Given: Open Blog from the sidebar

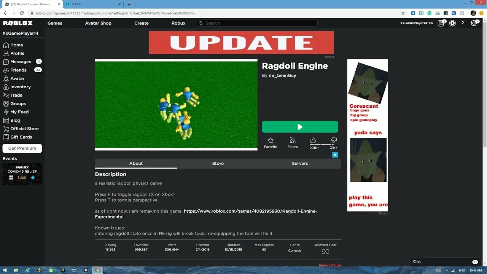Looking at the screenshot, I should coord(15,120).
